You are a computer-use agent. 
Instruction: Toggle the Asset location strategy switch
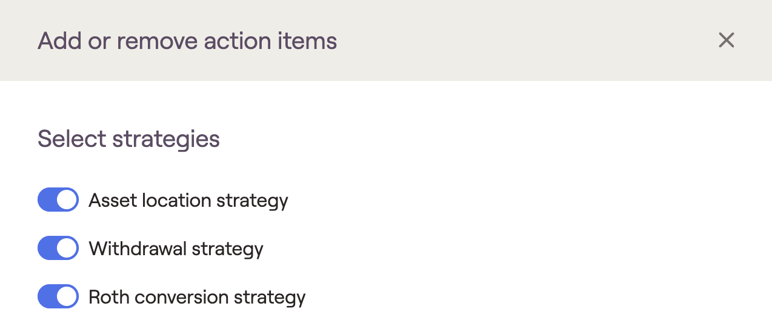tap(58, 200)
